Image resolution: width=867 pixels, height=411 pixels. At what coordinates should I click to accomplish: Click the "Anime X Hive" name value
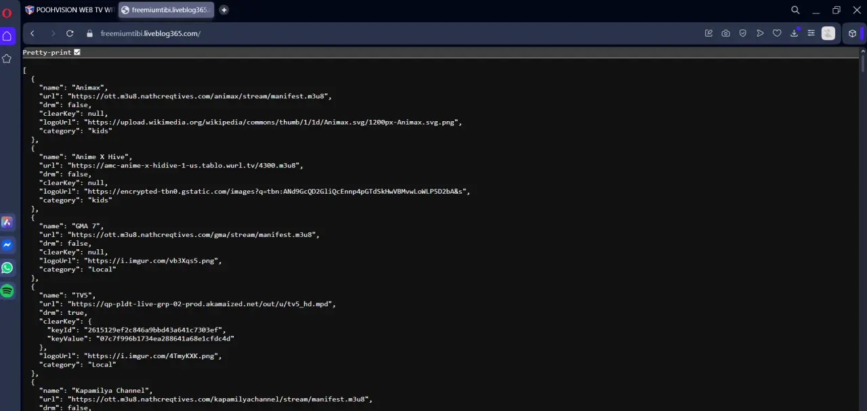102,156
